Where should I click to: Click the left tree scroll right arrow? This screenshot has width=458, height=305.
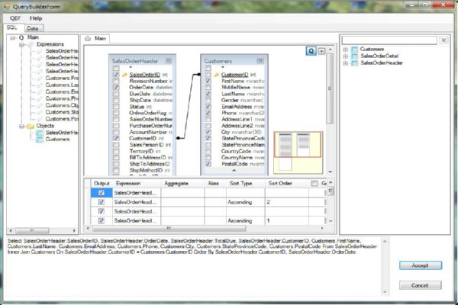74,230
